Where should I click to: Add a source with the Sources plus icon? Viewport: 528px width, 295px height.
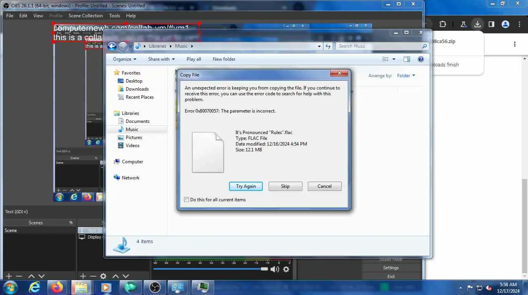tap(82, 276)
